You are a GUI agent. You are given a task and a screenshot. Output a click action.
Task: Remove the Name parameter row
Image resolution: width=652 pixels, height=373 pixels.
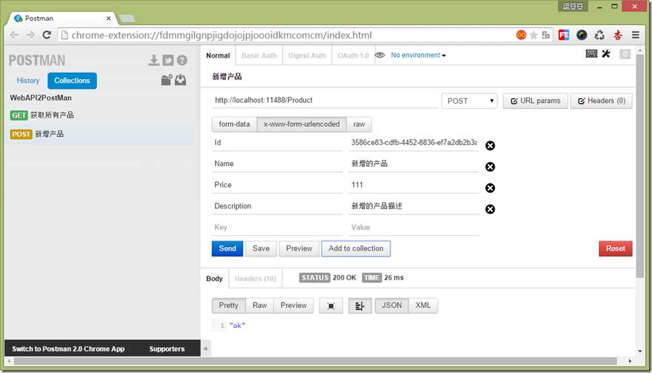[491, 167]
